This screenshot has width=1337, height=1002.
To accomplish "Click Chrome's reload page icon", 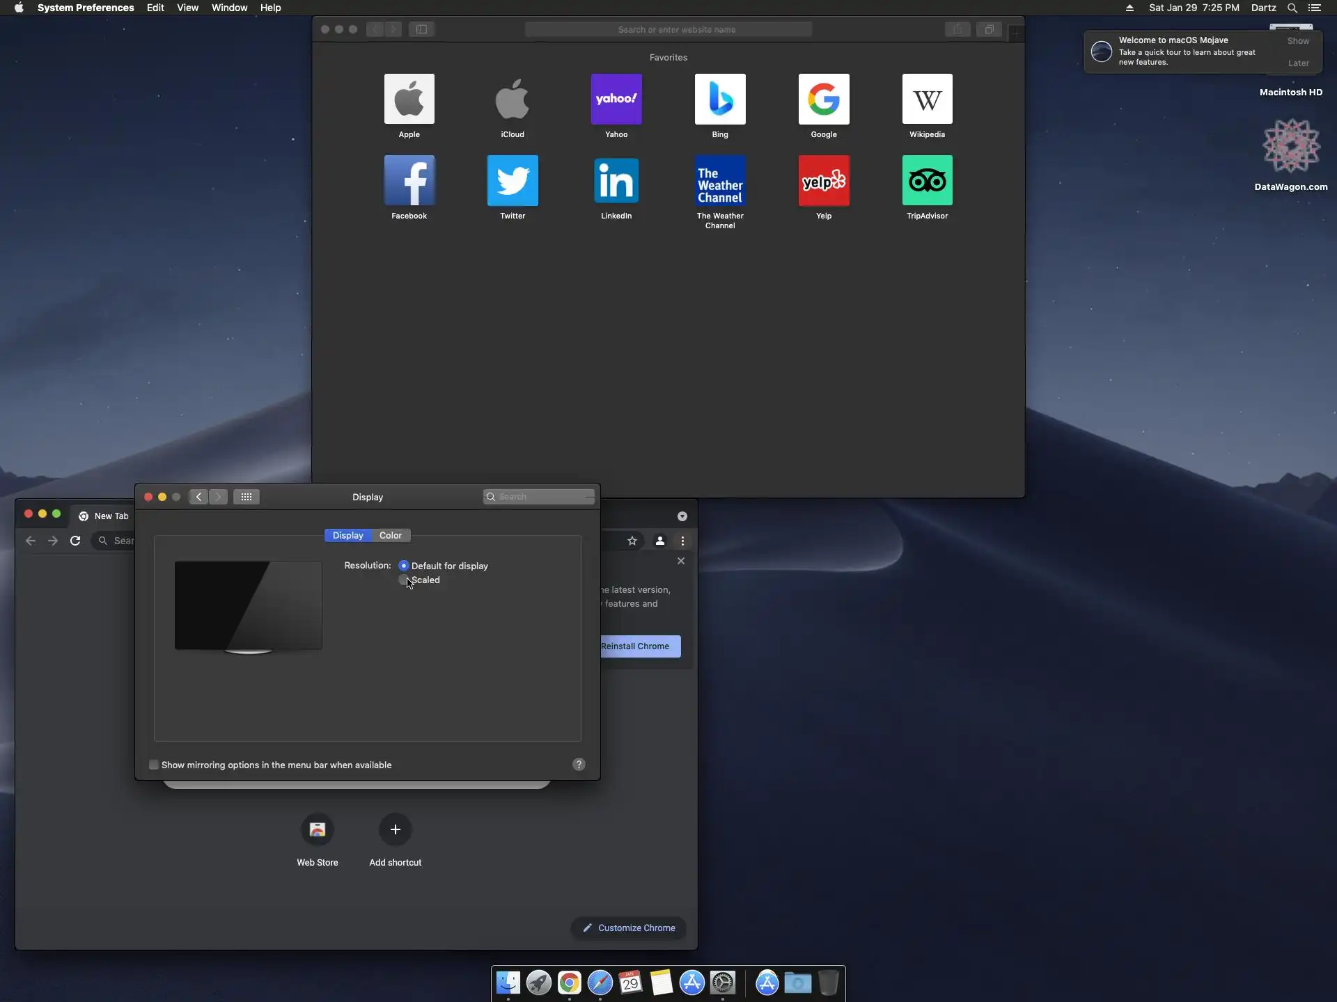I will click(x=75, y=541).
